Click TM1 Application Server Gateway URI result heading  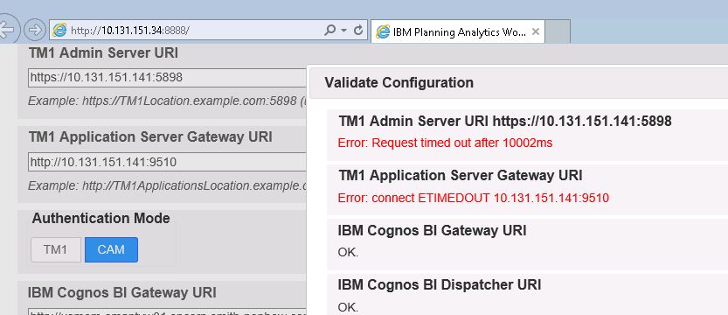coord(460,176)
